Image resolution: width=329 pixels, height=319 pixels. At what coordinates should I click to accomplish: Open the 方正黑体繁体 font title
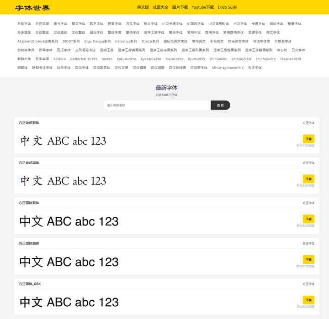coord(29,203)
